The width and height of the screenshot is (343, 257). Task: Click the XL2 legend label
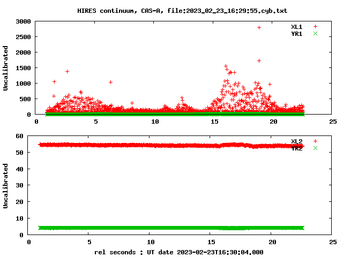pyautogui.click(x=296, y=141)
